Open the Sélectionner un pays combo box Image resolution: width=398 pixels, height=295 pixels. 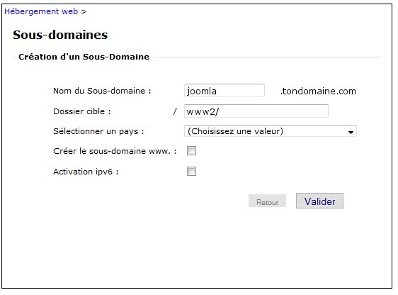(271, 131)
